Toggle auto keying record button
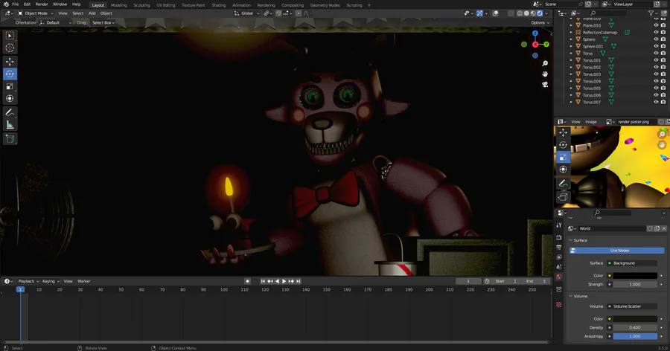Viewport: 670px width, 351px height. [x=247, y=281]
